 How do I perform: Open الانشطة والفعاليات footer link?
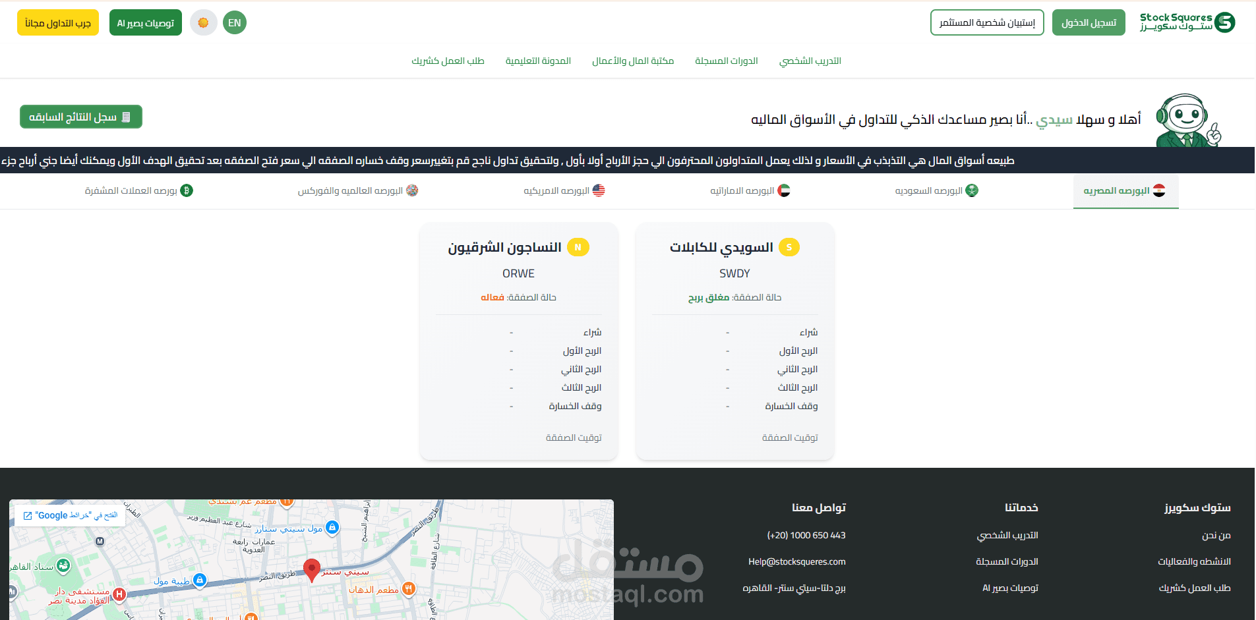click(x=1195, y=561)
